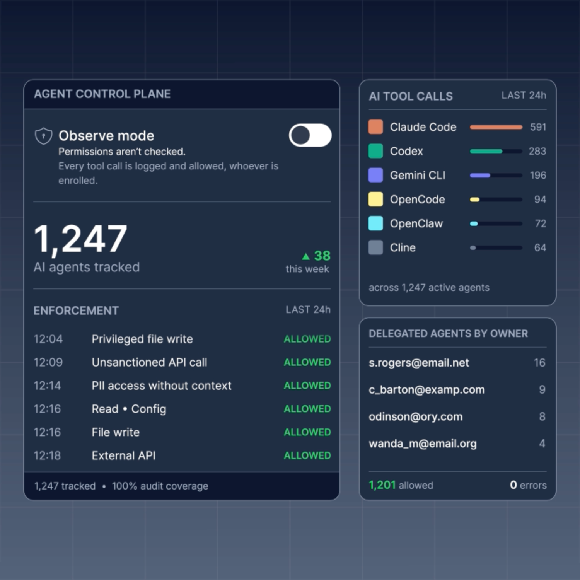The width and height of the screenshot is (580, 580).
Task: Open the c_barton@examp.com owner entry
Action: [457, 389]
